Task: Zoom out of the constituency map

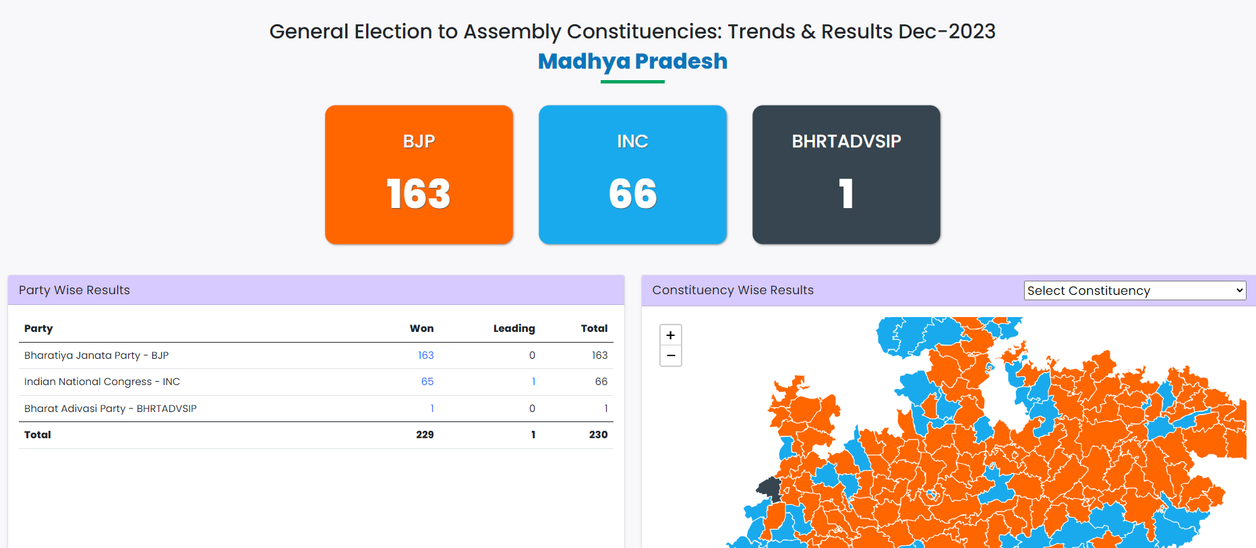Action: click(x=671, y=355)
